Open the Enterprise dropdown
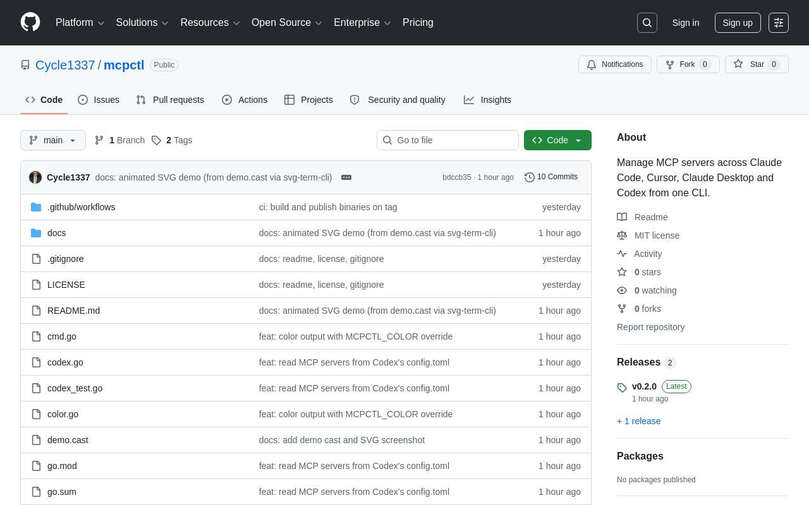Image resolution: width=809 pixels, height=505 pixels. tap(363, 23)
